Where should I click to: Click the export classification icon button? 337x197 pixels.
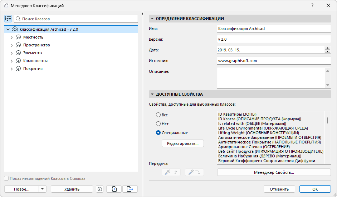coord(130,189)
